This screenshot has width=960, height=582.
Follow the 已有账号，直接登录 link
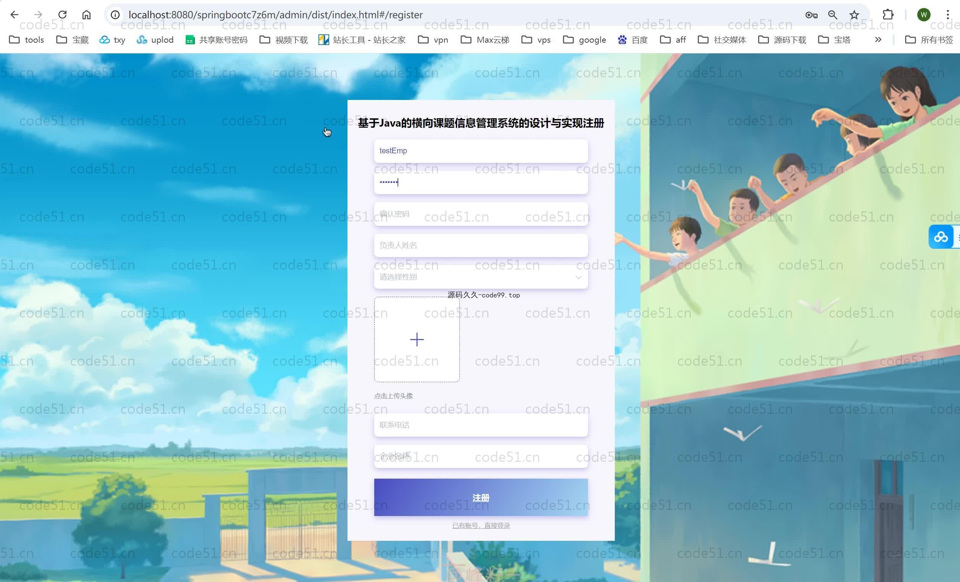[x=481, y=526]
